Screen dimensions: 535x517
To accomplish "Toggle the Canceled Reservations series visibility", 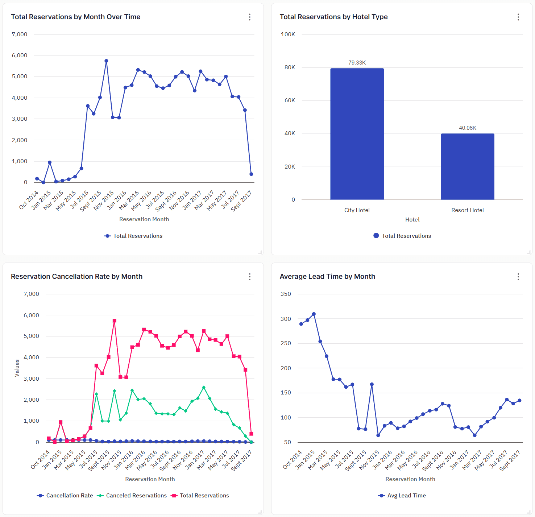I will 133,495.
